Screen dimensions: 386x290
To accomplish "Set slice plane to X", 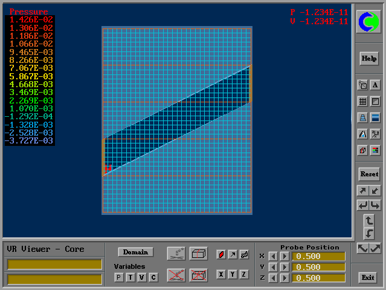I will [221, 274].
